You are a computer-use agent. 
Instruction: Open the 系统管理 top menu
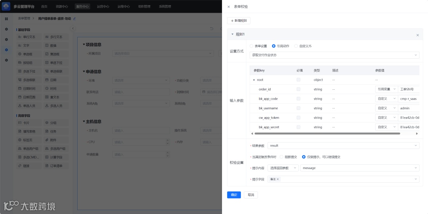pyautogui.click(x=165, y=7)
